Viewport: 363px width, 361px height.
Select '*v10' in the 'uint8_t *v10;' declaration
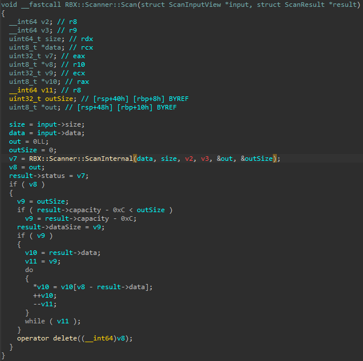tap(49, 82)
